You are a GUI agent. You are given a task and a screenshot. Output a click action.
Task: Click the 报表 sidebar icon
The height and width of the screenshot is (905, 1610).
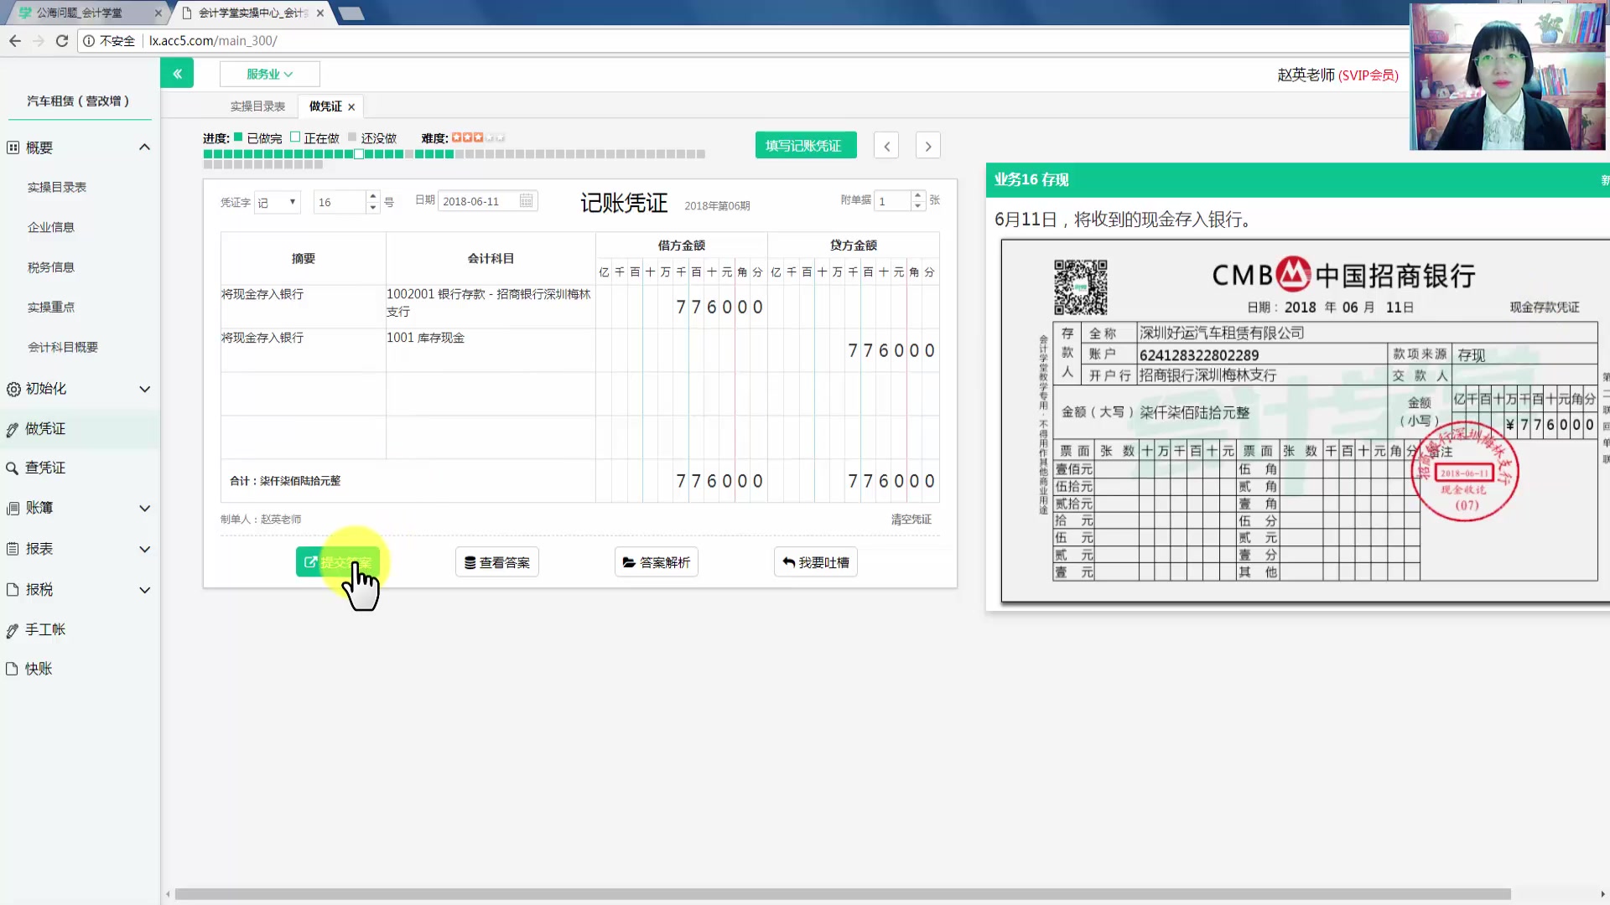coord(12,549)
